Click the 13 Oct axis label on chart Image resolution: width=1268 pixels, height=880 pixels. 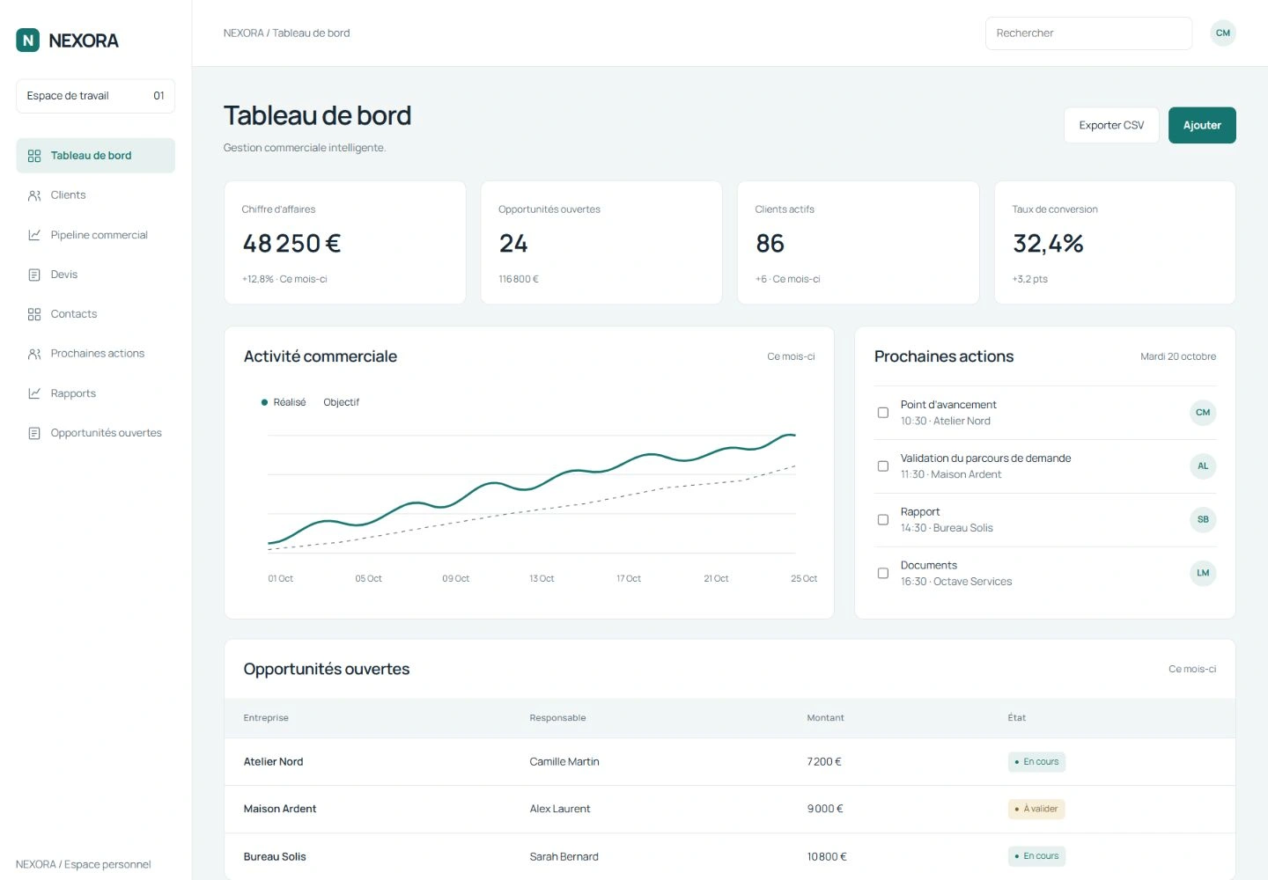(542, 579)
